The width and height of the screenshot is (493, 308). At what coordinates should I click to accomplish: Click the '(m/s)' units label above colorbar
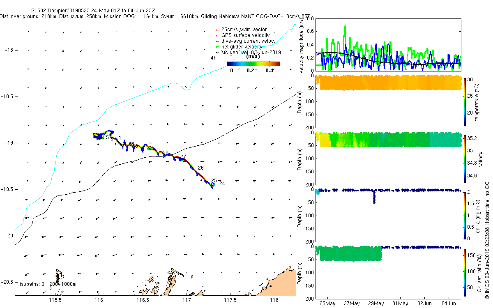click(253, 57)
